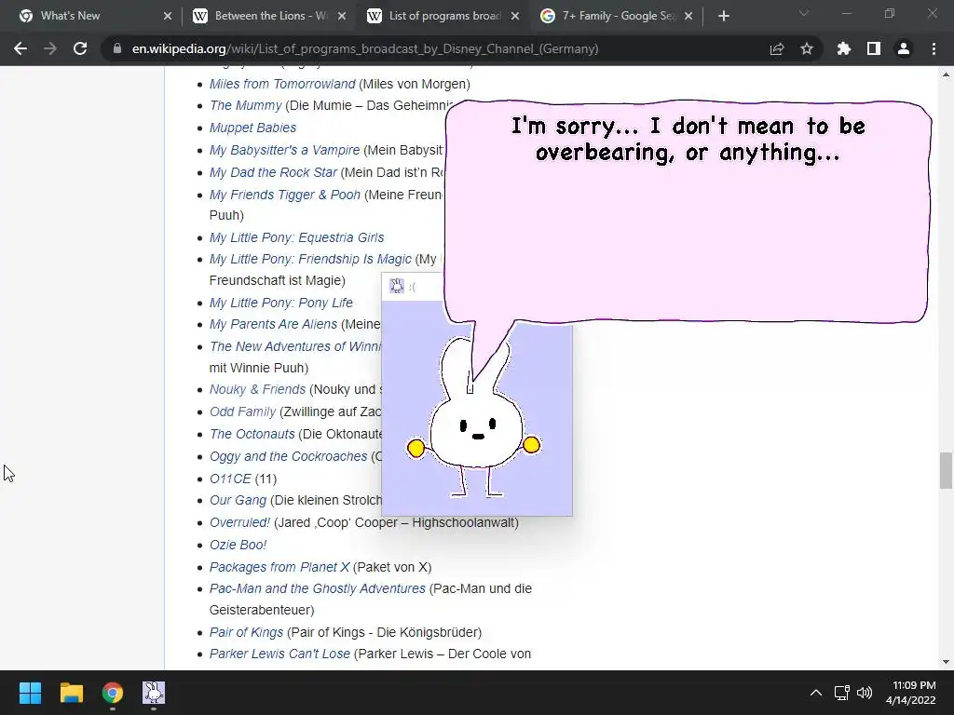Open My Little Pony: Friendship Is Magic
Viewport: 954px width, 715px height.
coord(310,259)
